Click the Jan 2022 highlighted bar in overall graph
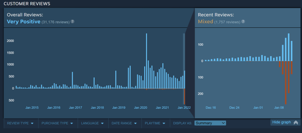This screenshot has height=133, width=302. [184, 68]
